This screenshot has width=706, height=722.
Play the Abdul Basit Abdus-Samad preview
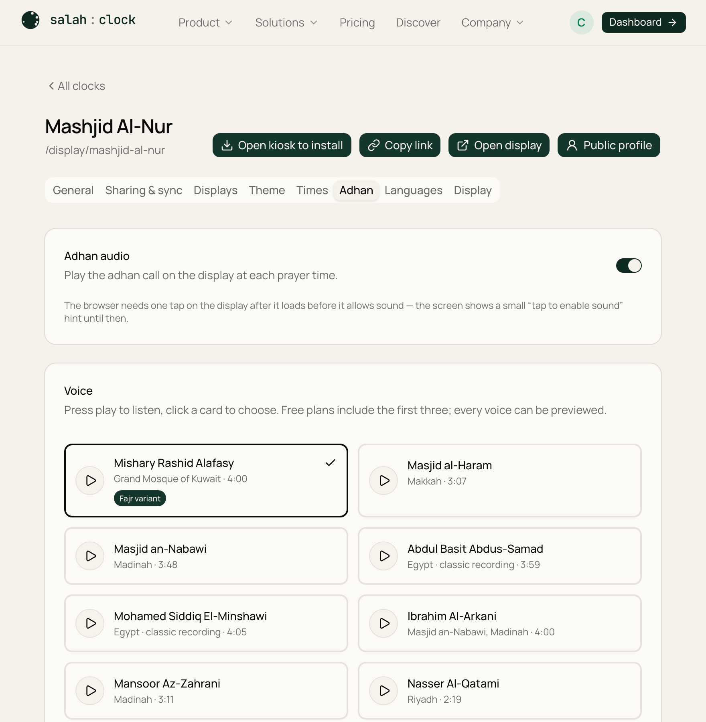click(384, 556)
